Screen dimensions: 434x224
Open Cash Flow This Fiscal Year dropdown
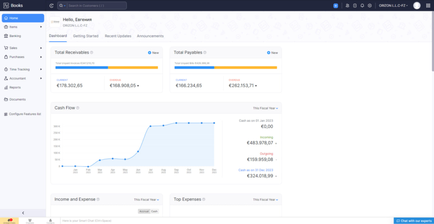(x=265, y=108)
